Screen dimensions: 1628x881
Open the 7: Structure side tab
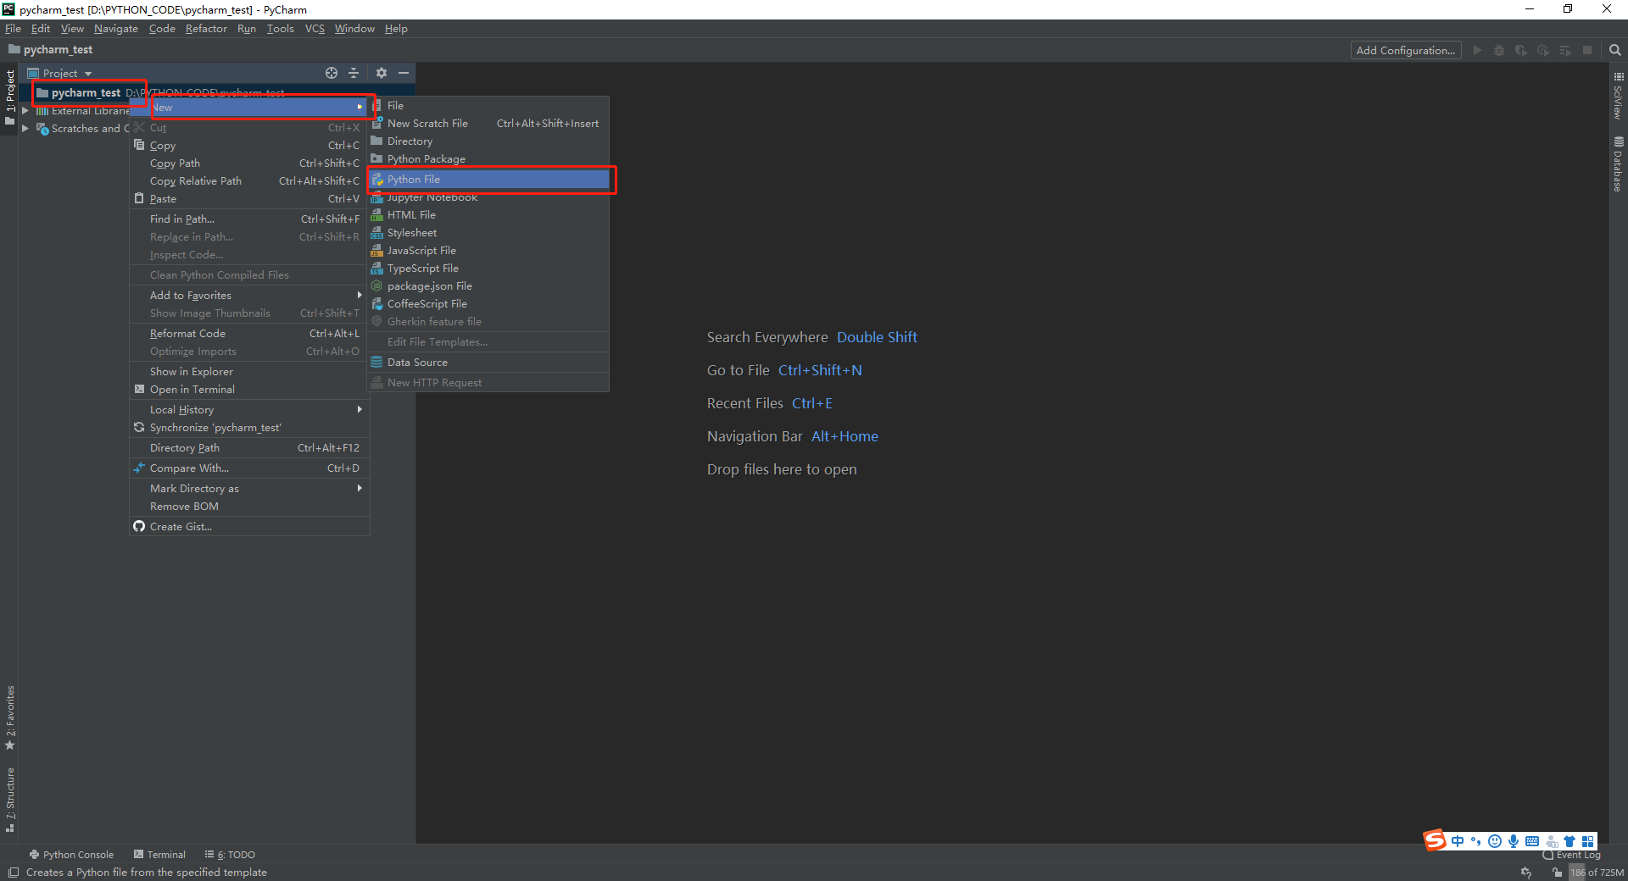tap(10, 800)
